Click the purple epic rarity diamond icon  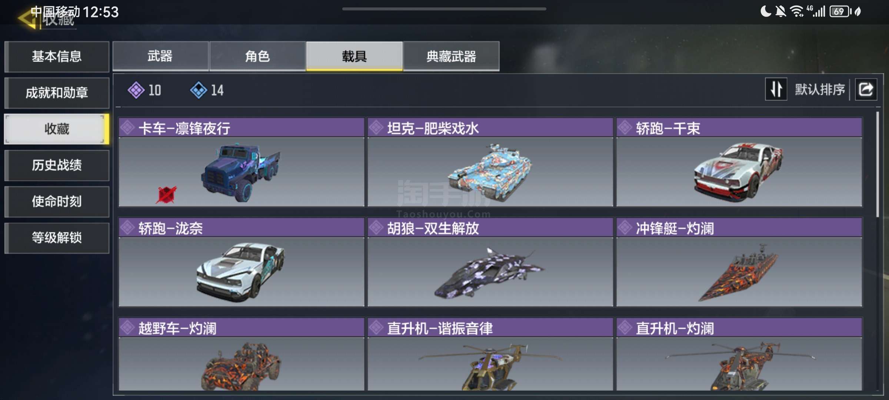pos(136,90)
